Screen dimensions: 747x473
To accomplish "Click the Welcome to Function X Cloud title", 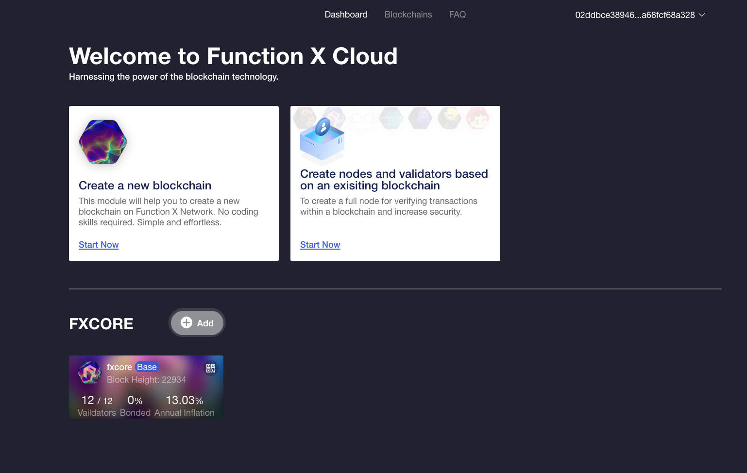I will (x=233, y=56).
